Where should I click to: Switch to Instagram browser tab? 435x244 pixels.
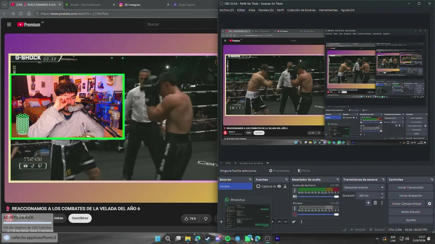[144, 5]
